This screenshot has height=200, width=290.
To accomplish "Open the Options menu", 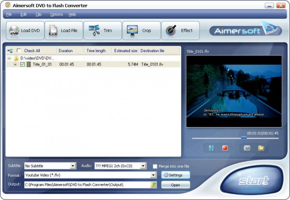I will pos(56,14).
